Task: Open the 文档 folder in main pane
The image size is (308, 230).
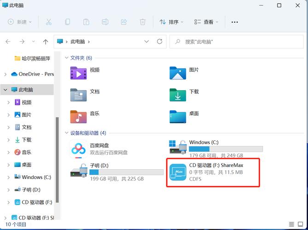Action: point(78,95)
